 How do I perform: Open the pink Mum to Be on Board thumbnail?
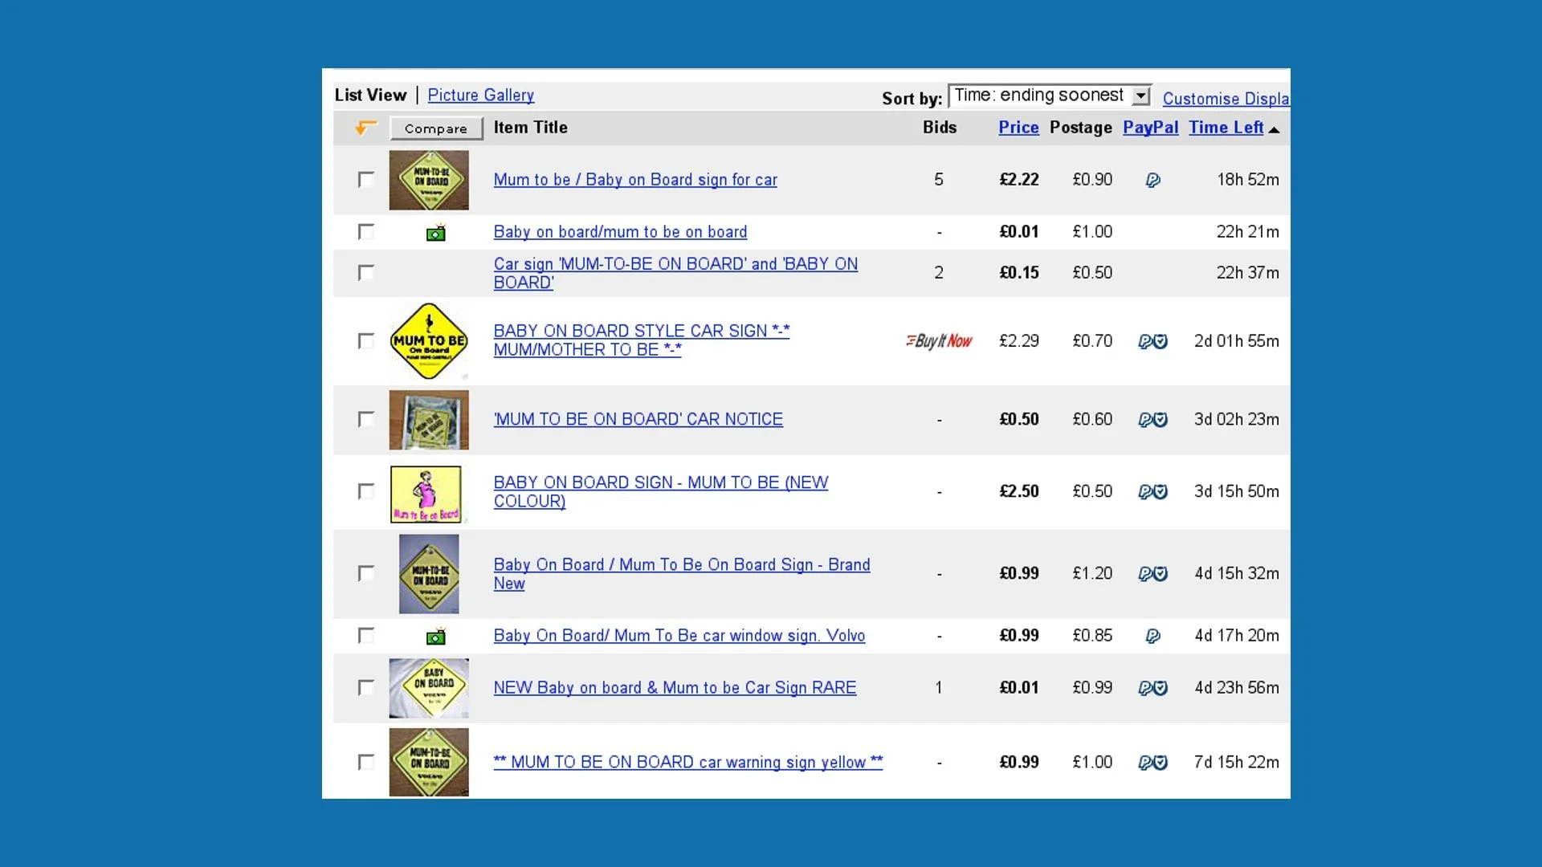(x=426, y=494)
